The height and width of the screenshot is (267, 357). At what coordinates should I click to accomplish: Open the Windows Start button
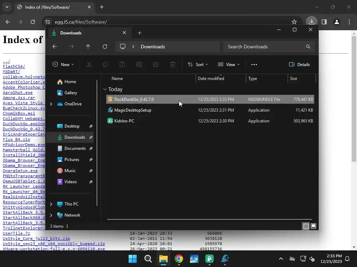(133, 259)
